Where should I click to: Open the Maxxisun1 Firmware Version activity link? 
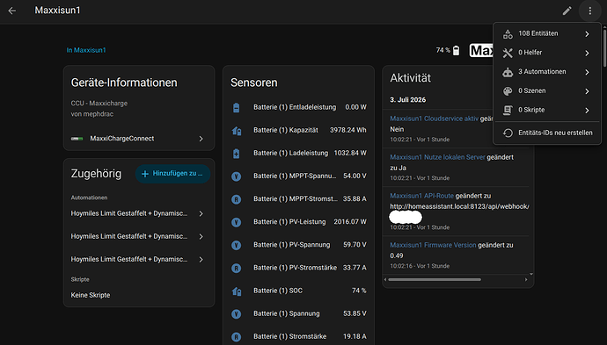(x=433, y=245)
